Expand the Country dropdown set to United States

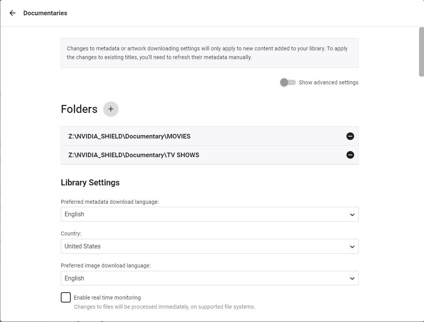click(x=210, y=246)
